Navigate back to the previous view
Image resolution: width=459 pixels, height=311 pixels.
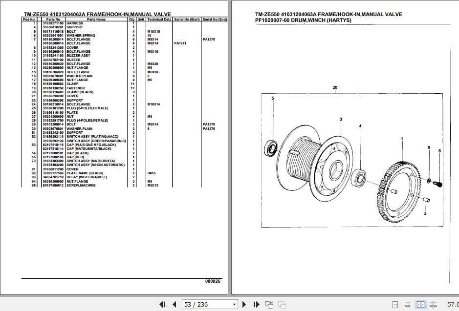[x=269, y=304]
